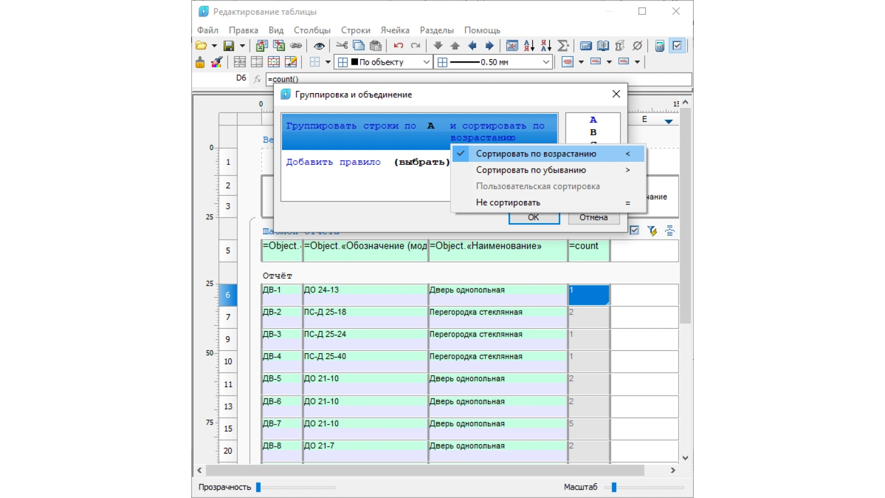Open the 'По объекту' color dropdown
The width and height of the screenshot is (885, 498).
[x=384, y=62]
